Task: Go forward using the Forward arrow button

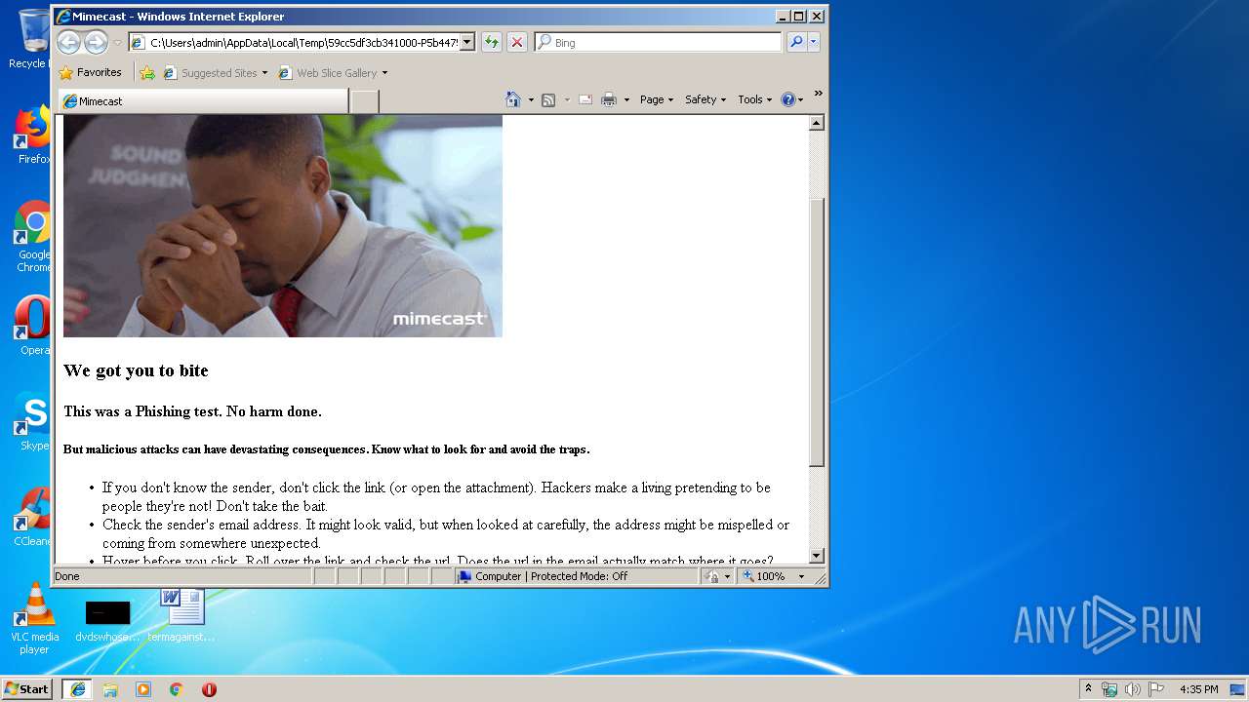Action: coord(96,42)
